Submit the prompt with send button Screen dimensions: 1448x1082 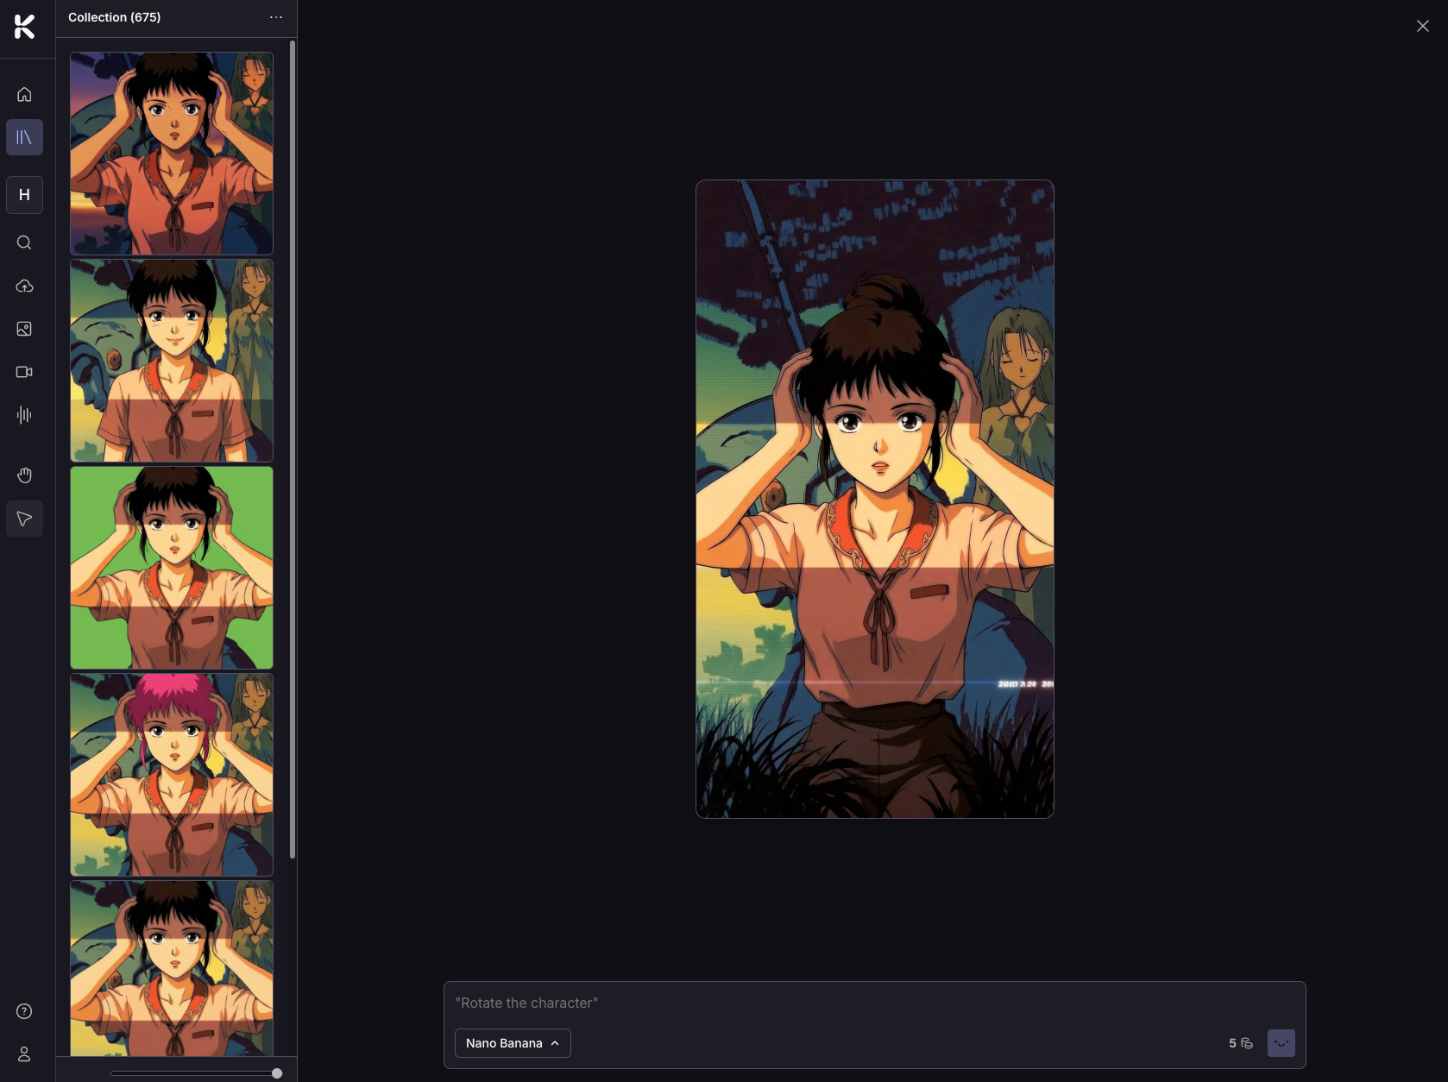pyautogui.click(x=1281, y=1043)
